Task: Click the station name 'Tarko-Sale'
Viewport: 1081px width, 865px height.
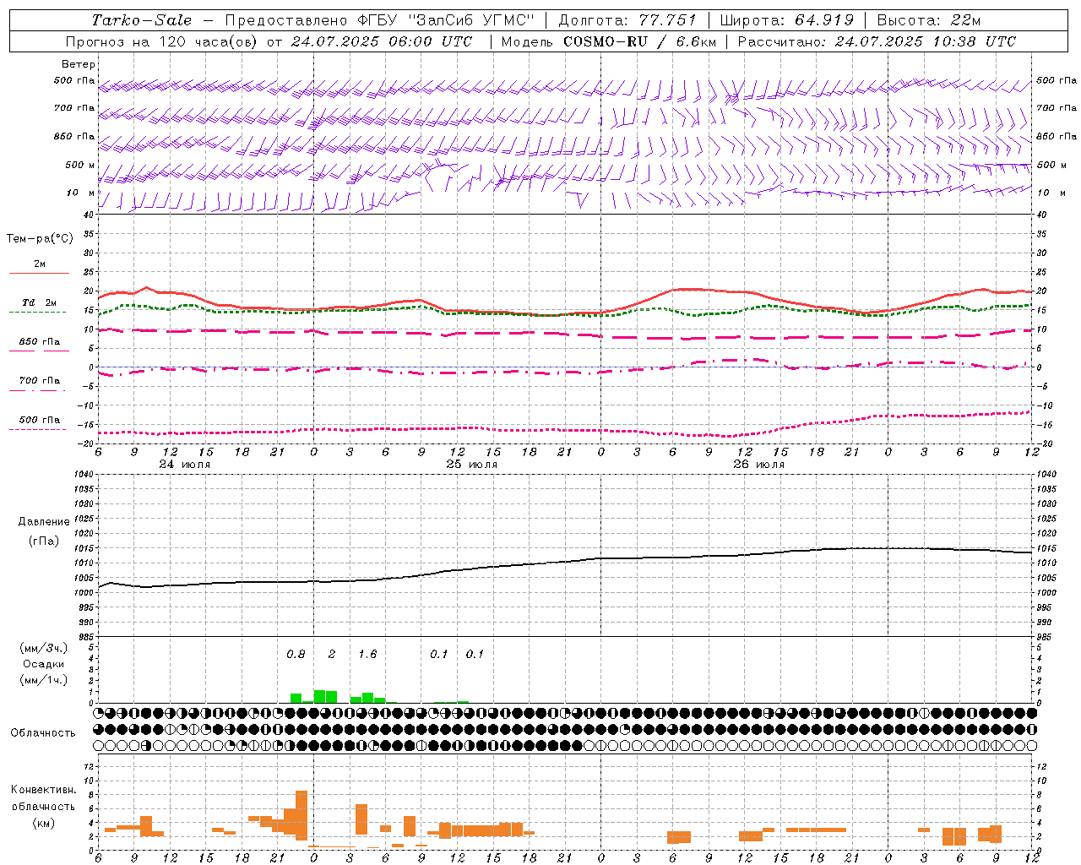Action: (142, 20)
